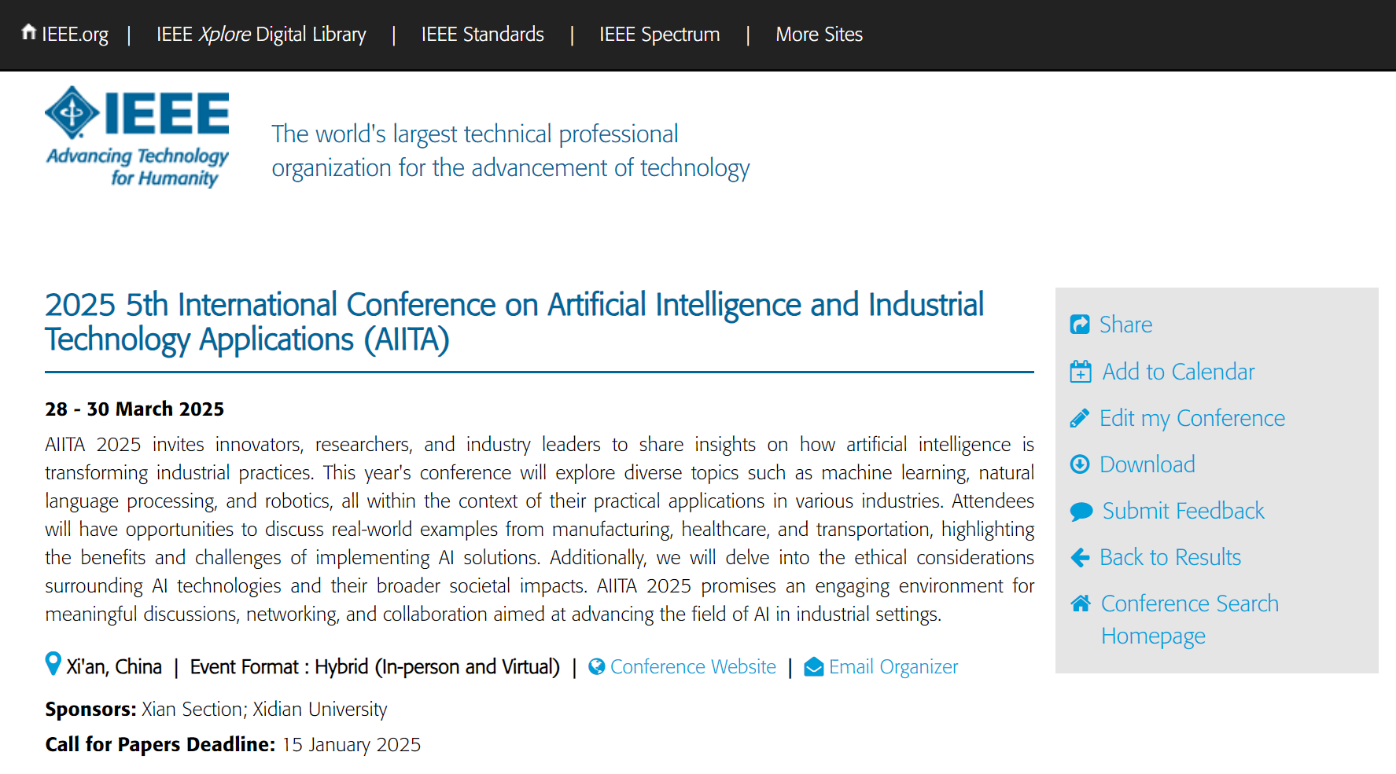Click the house icon beside Conference Search
Screen dimensions: 1396x774
pyautogui.click(x=1081, y=603)
